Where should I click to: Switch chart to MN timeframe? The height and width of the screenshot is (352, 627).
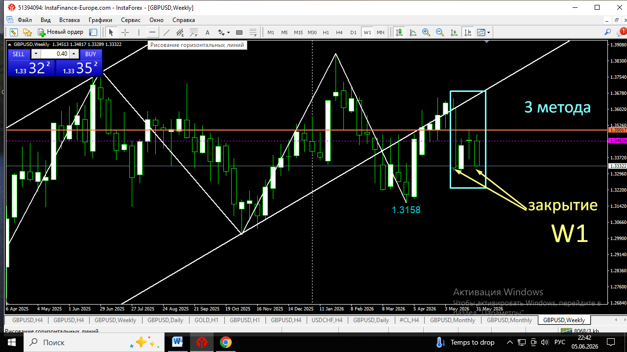[x=381, y=32]
